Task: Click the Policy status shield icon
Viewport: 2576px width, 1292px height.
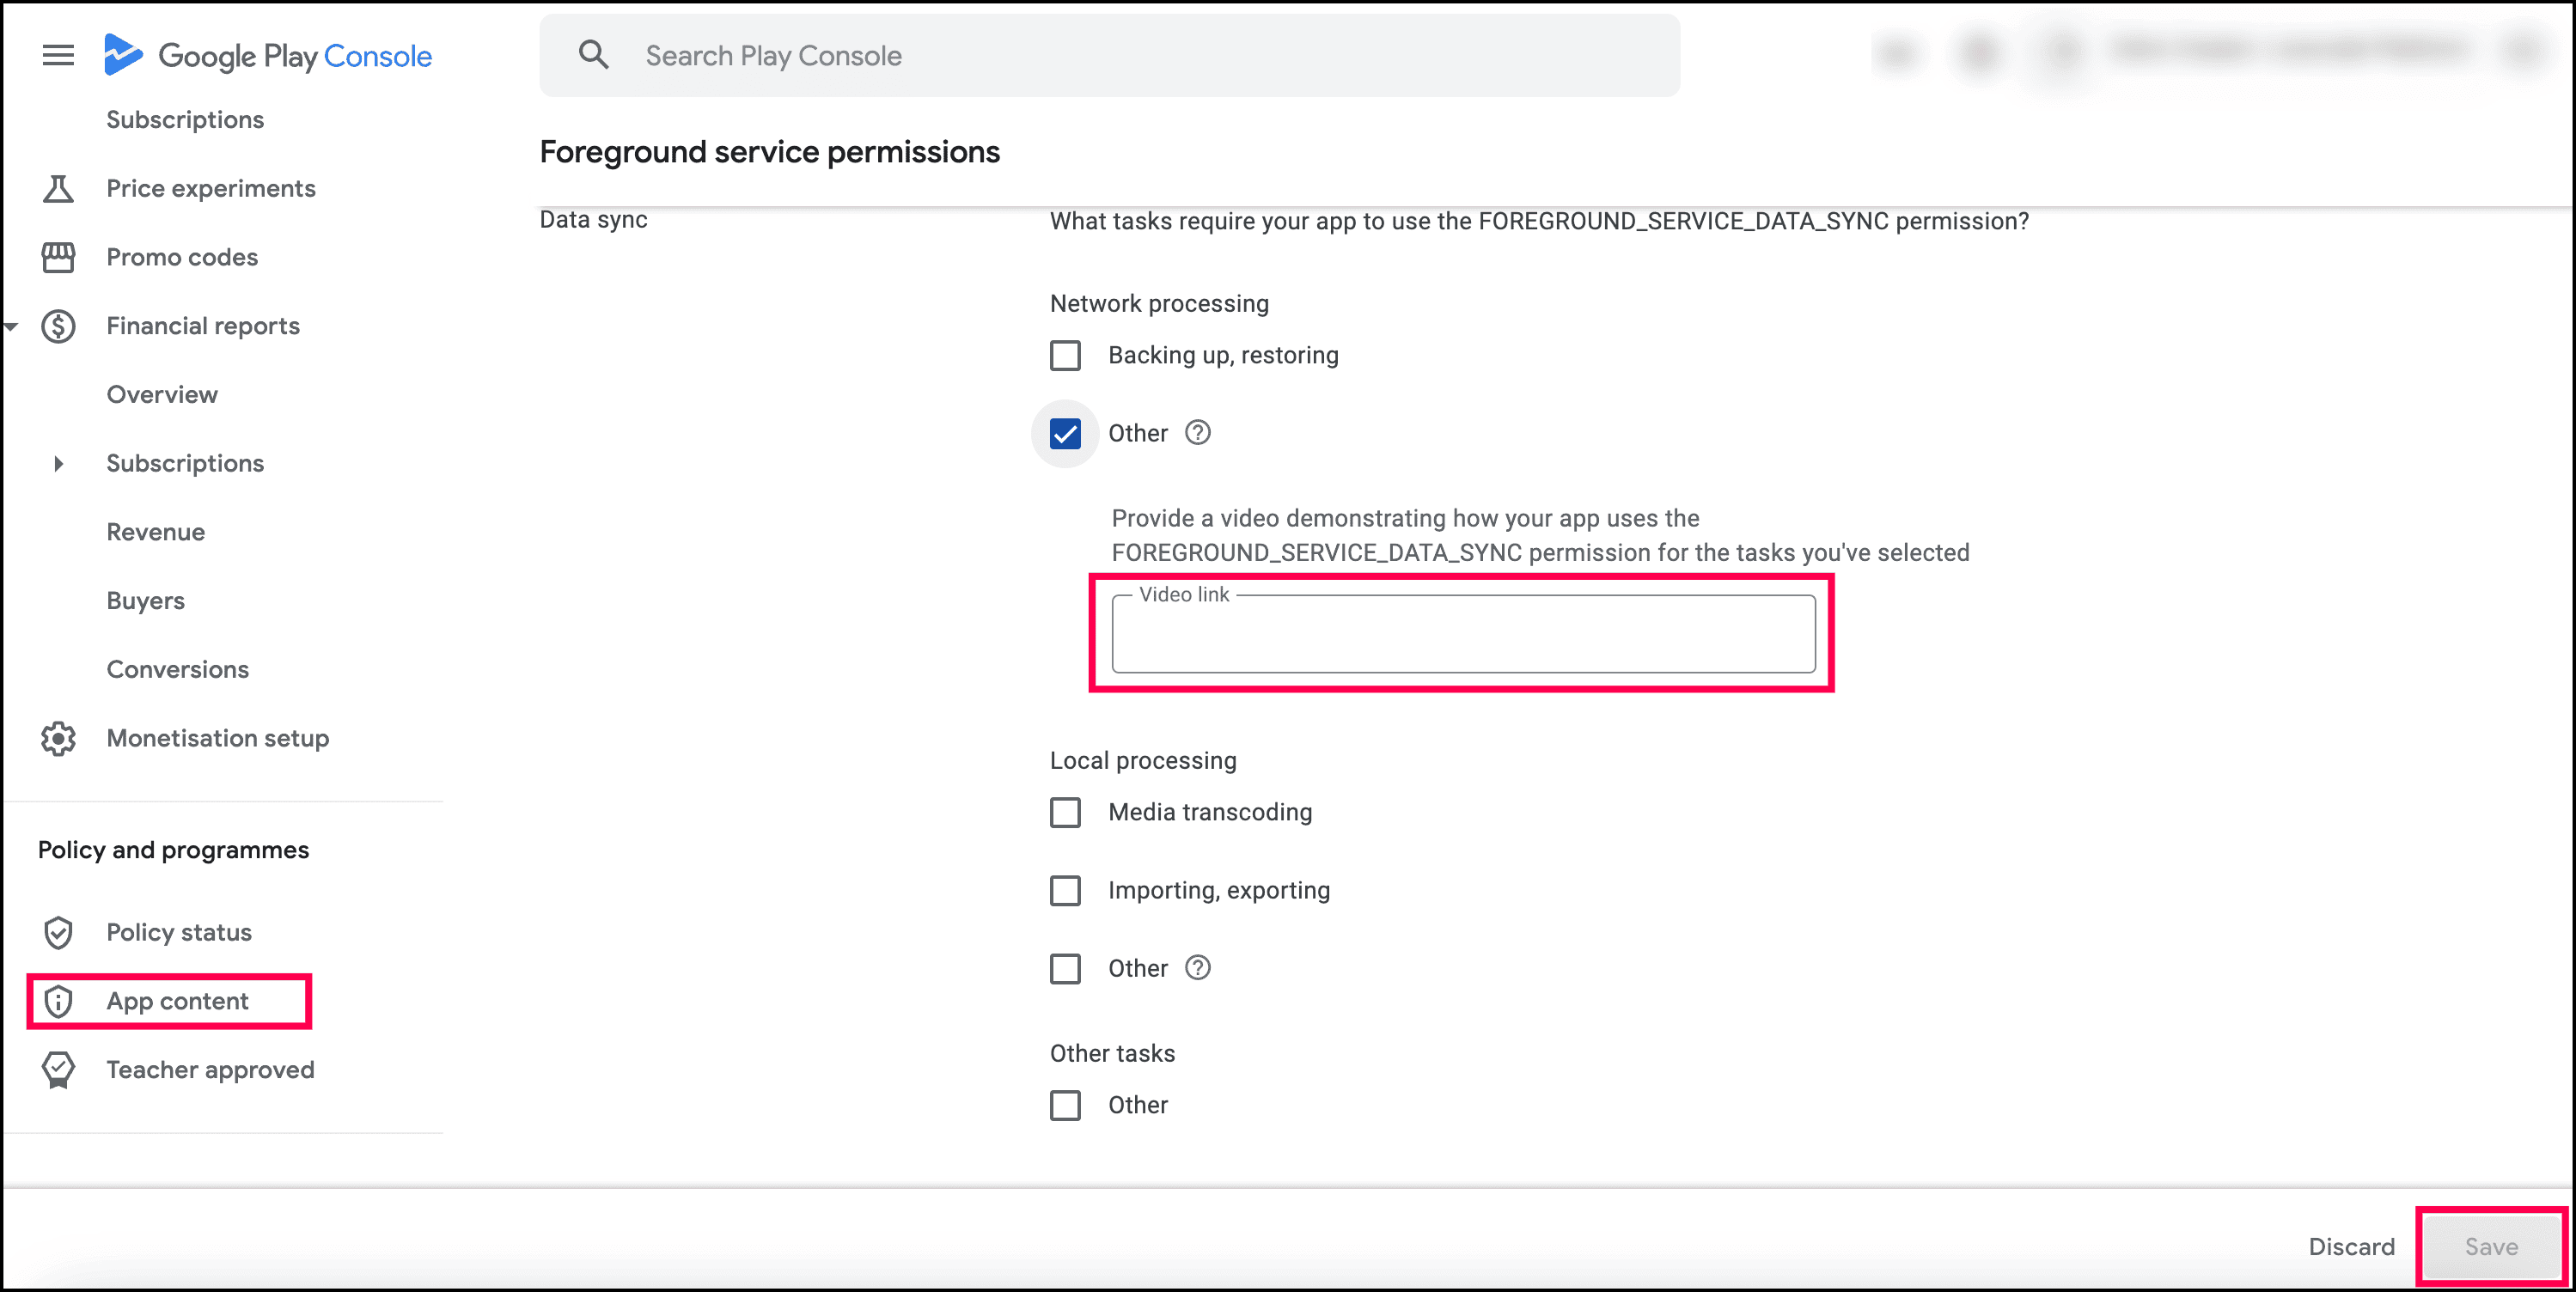Action: click(x=58, y=932)
